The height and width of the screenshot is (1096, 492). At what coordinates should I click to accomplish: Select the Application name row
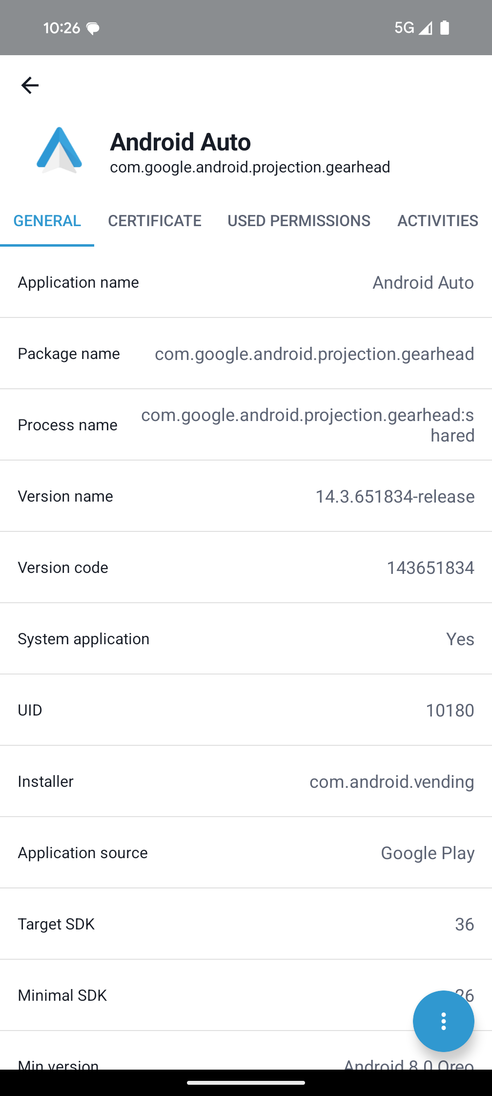[246, 282]
